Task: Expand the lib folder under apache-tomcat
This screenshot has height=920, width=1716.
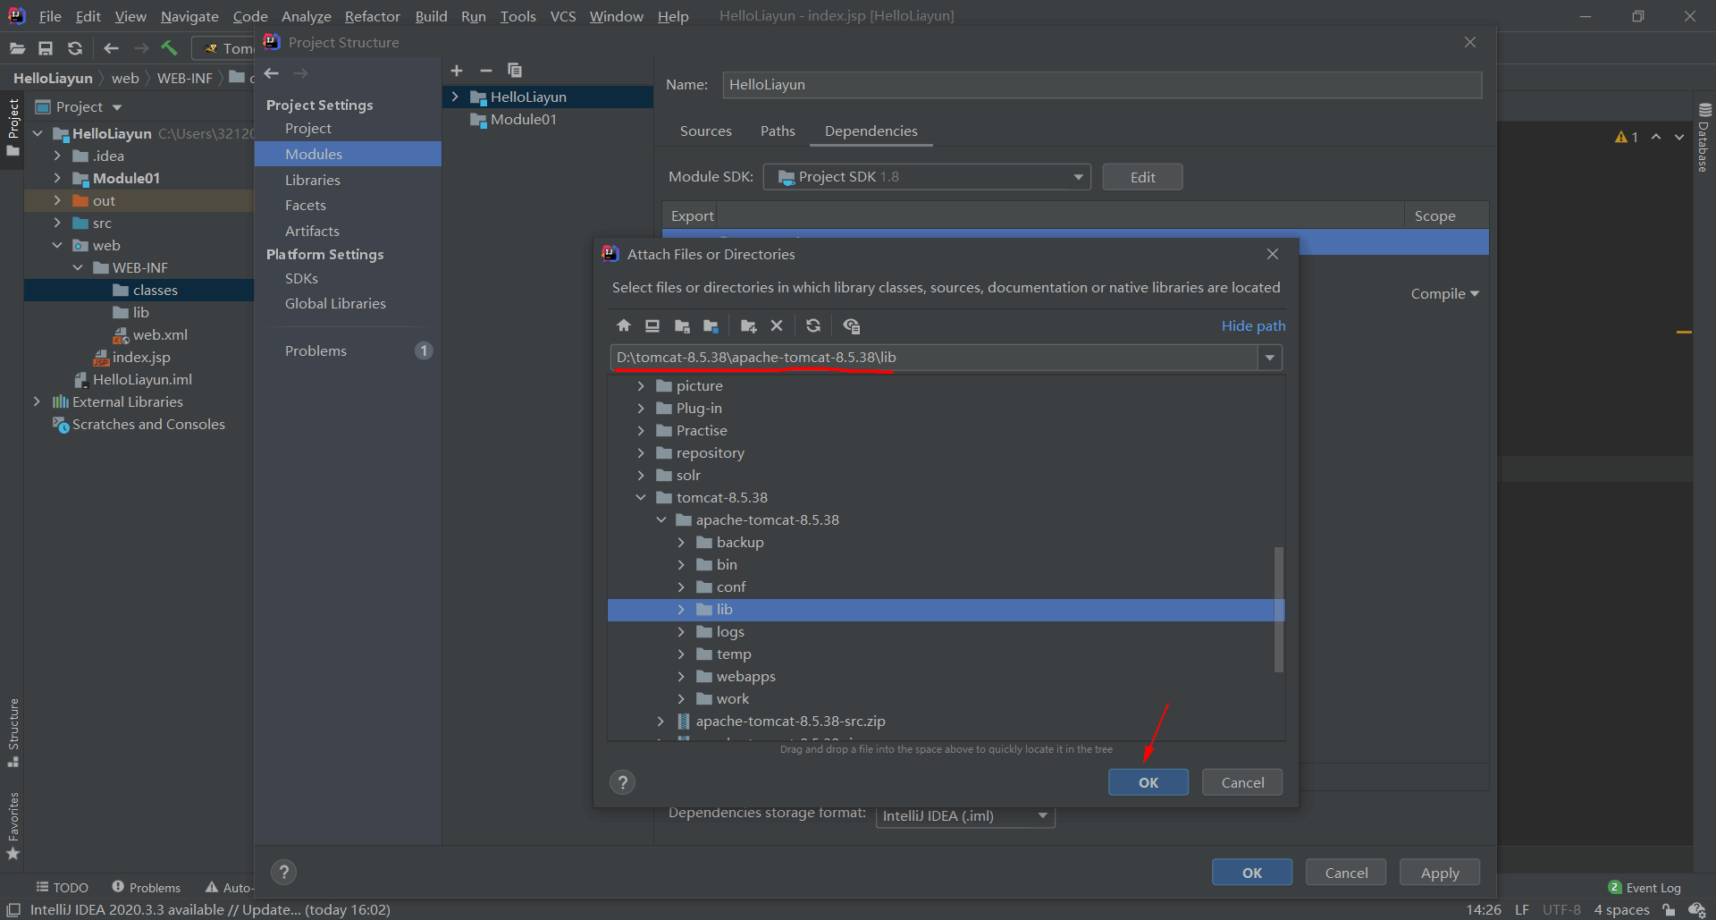Action: click(680, 610)
